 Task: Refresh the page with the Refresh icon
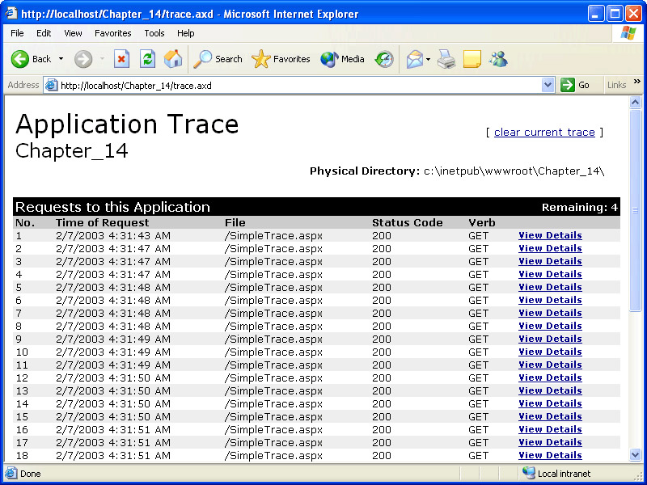click(x=147, y=59)
